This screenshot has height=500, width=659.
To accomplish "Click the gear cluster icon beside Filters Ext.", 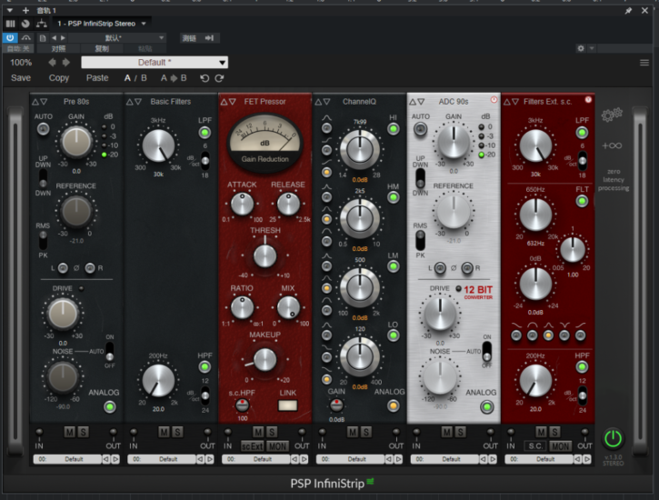I will coord(613,115).
